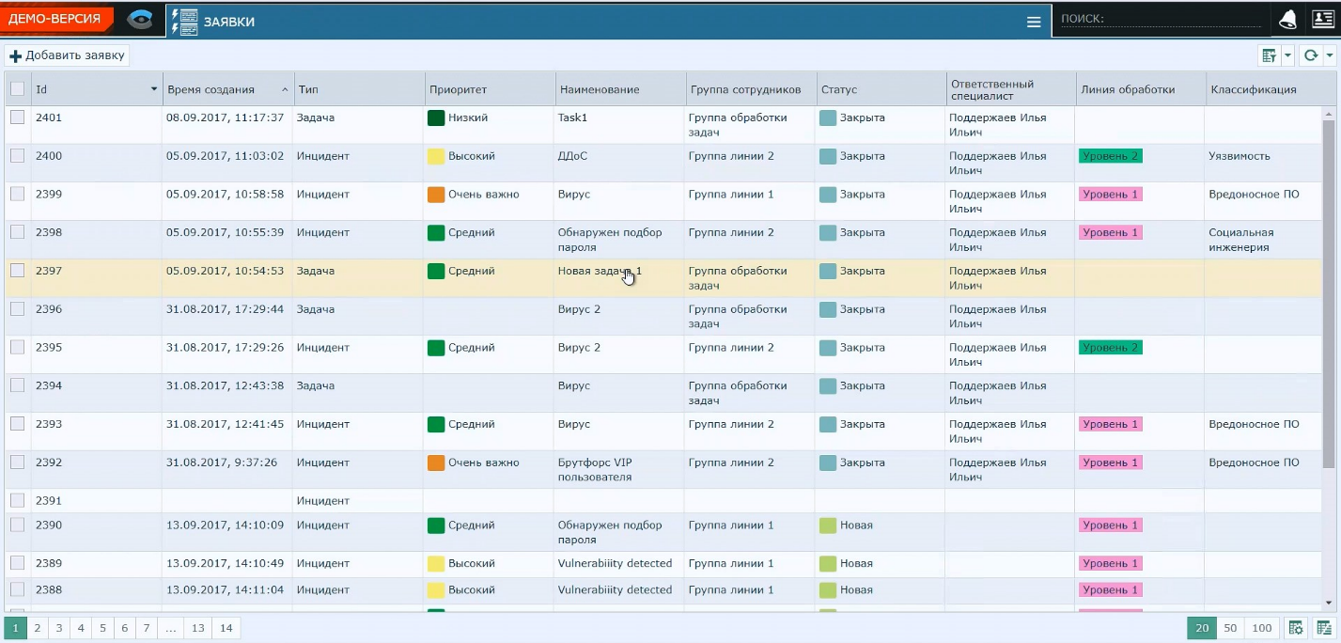Image resolution: width=1341 pixels, height=643 pixels.
Task: Click the Заявки header title
Action: pyautogui.click(x=229, y=22)
